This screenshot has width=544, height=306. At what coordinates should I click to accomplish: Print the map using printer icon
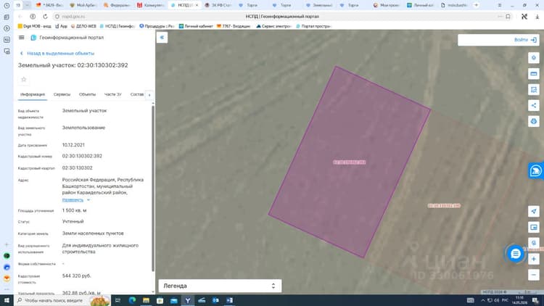coord(534,121)
